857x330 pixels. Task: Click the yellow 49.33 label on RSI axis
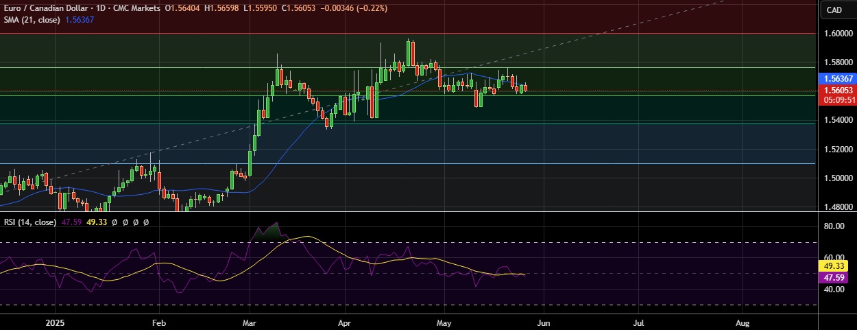833,266
